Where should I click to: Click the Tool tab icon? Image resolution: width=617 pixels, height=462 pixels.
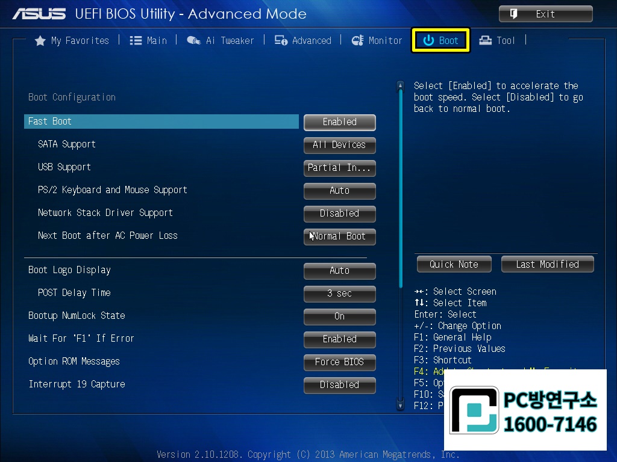485,40
